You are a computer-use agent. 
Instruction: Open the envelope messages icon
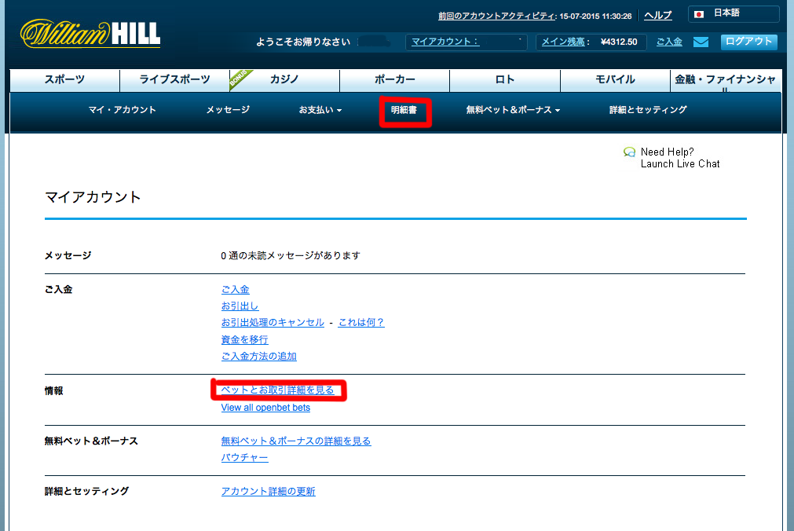click(701, 42)
